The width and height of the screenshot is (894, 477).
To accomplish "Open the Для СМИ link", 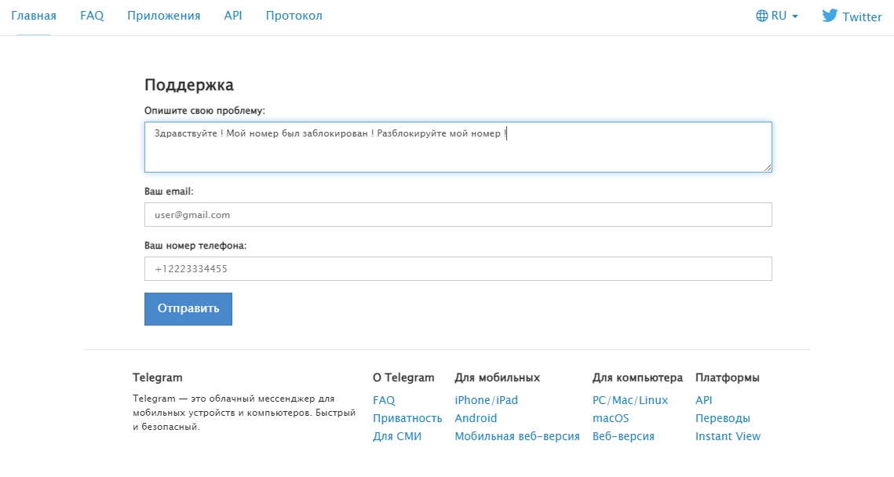I will [x=397, y=435].
